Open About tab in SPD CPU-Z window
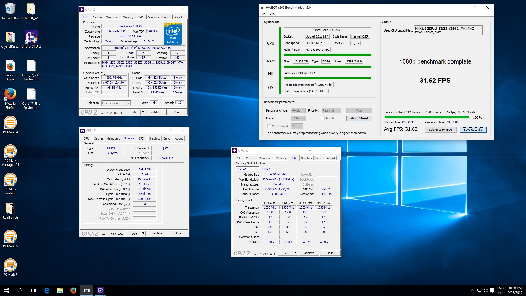The image size is (526, 296). (331, 158)
